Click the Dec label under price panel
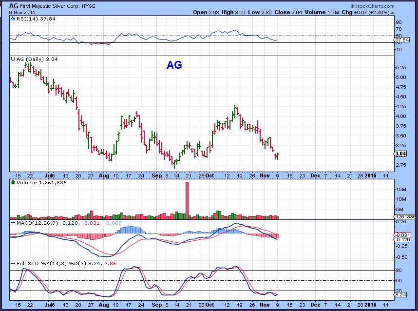418x311 pixels. [x=315, y=175]
